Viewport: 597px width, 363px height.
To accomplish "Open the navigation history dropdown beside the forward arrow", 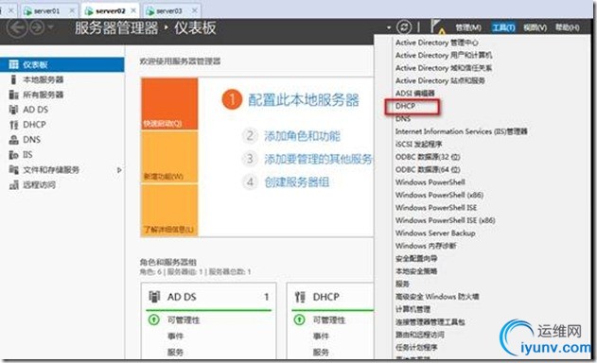I will click(51, 27).
